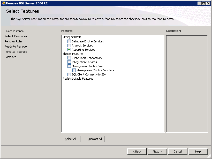Check the Database Engine Services checkbox
212x159 pixels.
(x=69, y=41)
